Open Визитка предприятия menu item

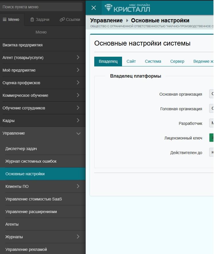click(23, 45)
